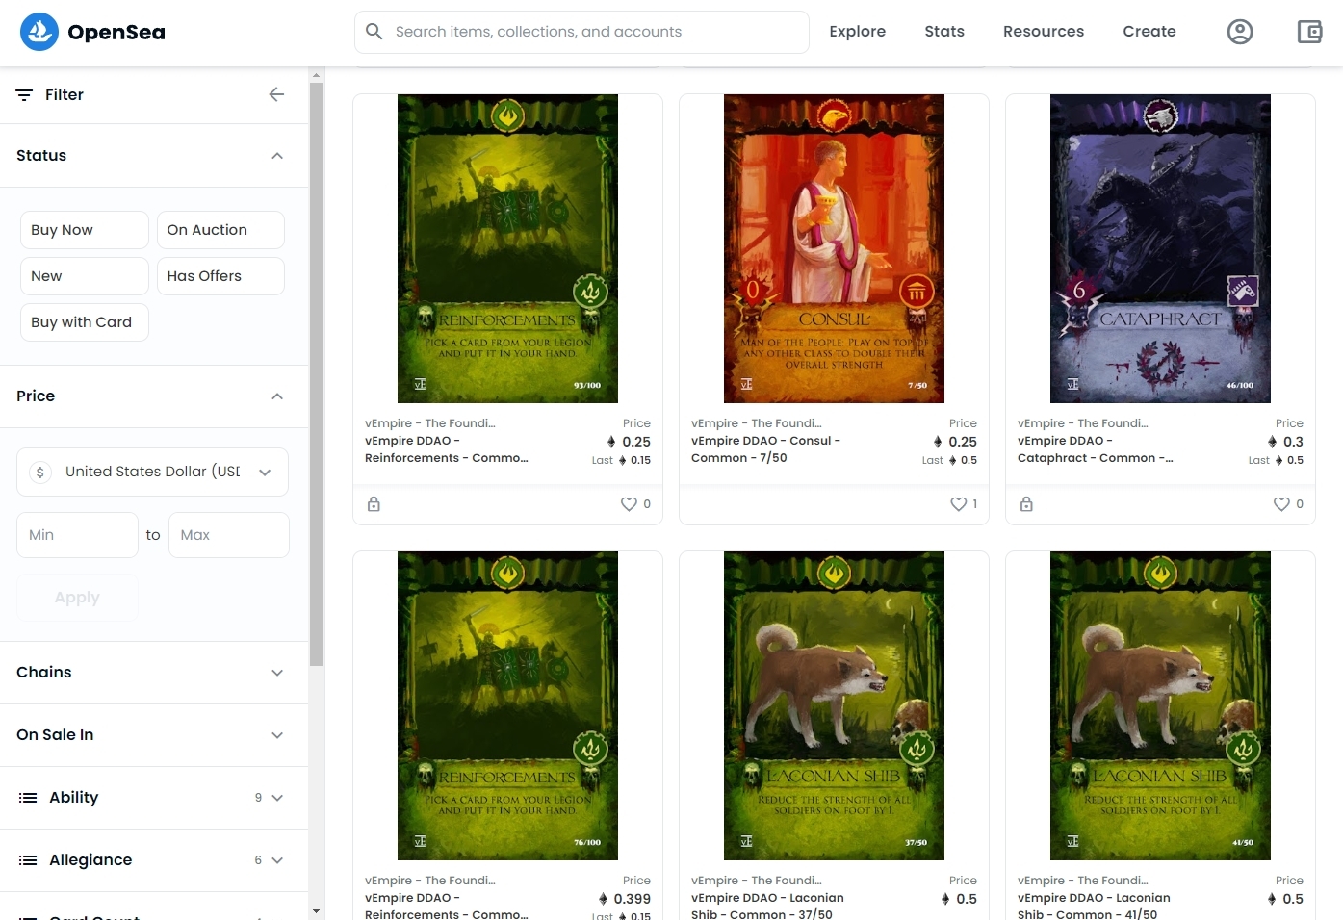Click the sidebar scrollbar thumb
Image resolution: width=1343 pixels, height=920 pixels.
[x=316, y=374]
